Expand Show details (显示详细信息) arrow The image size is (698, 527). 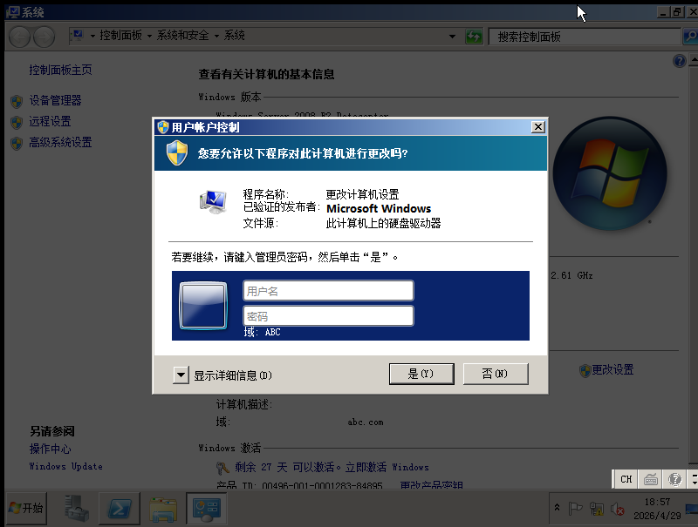181,375
